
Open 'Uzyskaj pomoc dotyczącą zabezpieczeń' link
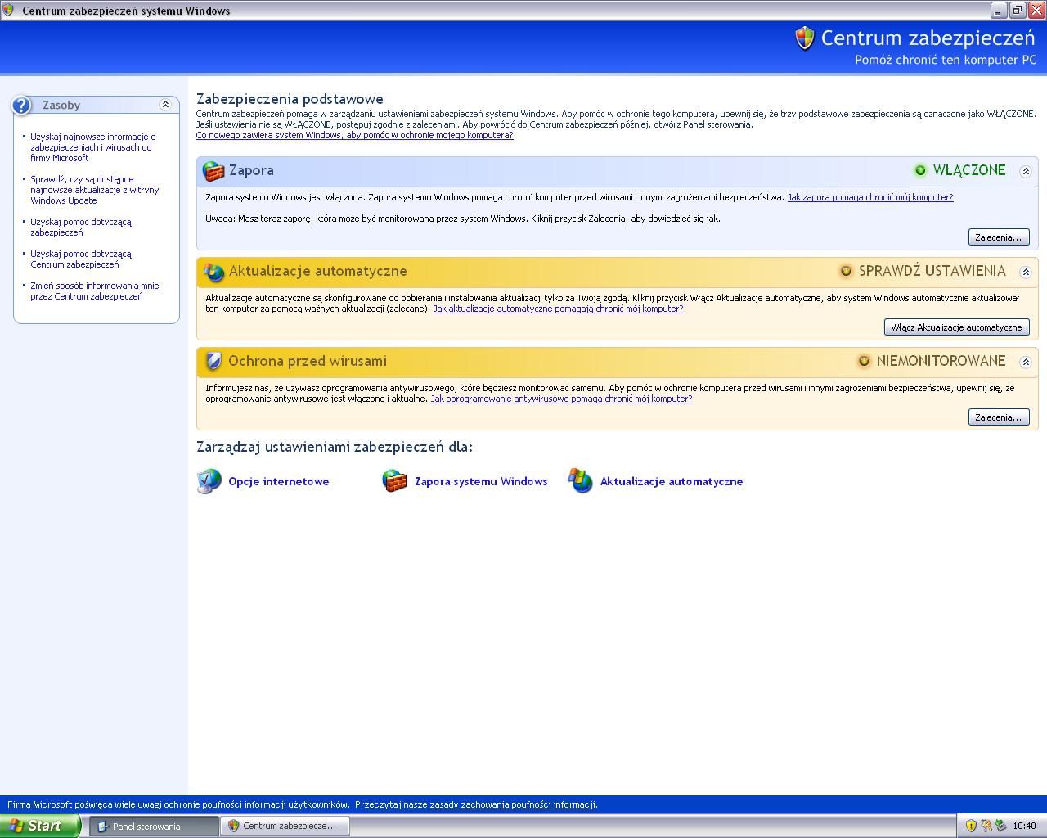81,227
